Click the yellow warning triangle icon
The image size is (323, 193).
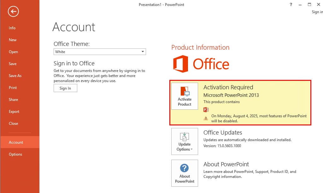point(206,118)
